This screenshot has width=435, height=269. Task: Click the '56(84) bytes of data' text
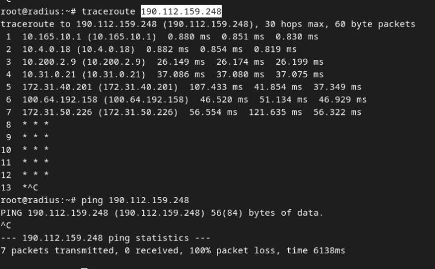pyautogui.click(x=267, y=213)
